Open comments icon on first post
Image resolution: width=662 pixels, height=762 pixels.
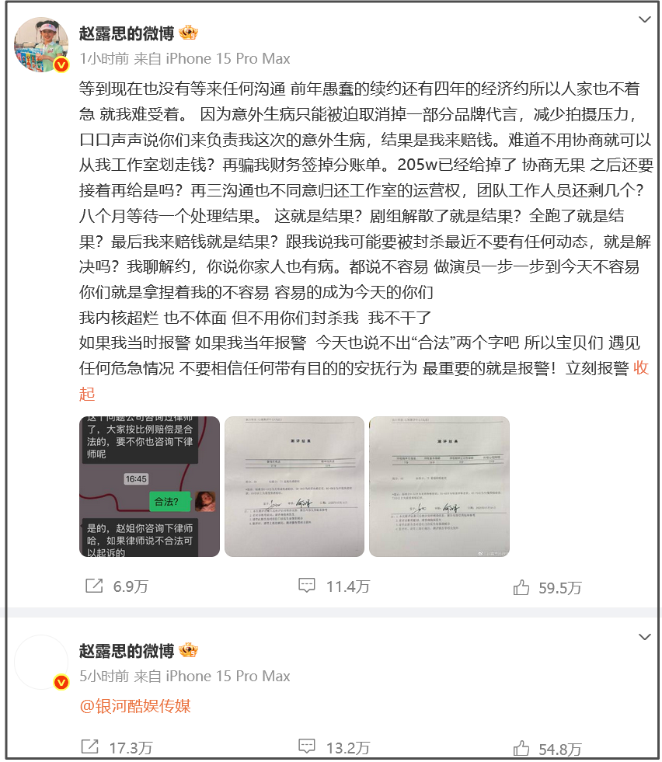coord(307,586)
